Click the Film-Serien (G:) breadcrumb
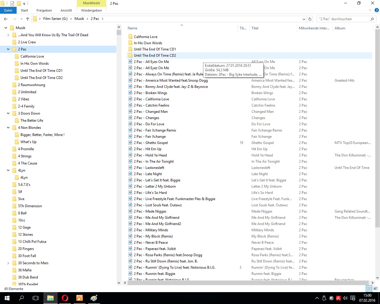Viewport: 380px width, 304px height. pyautogui.click(x=56, y=19)
